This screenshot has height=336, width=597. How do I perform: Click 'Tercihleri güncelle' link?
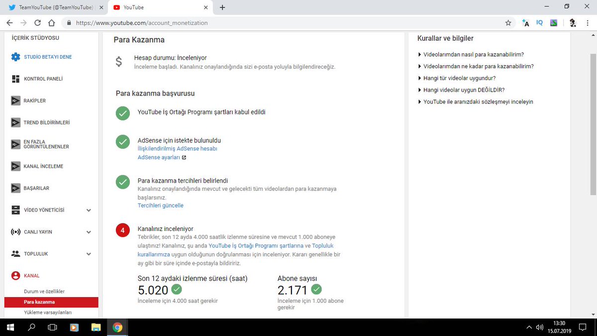point(160,205)
